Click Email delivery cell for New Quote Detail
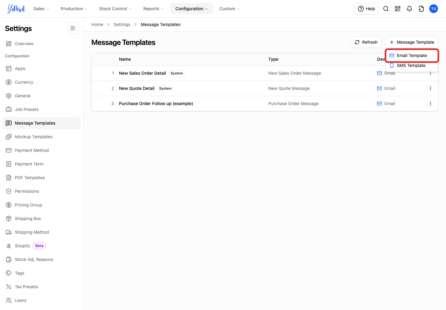Image resolution: width=446 pixels, height=310 pixels. [x=386, y=88]
